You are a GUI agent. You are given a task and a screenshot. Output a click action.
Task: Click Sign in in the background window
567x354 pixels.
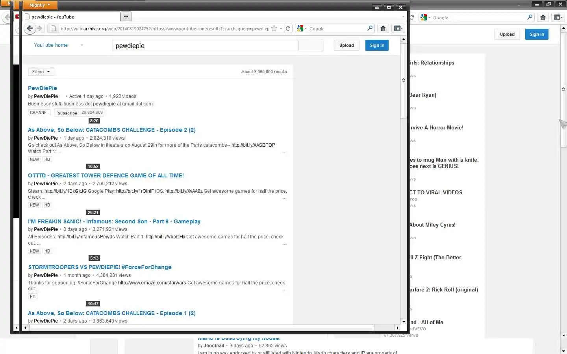[x=537, y=34]
